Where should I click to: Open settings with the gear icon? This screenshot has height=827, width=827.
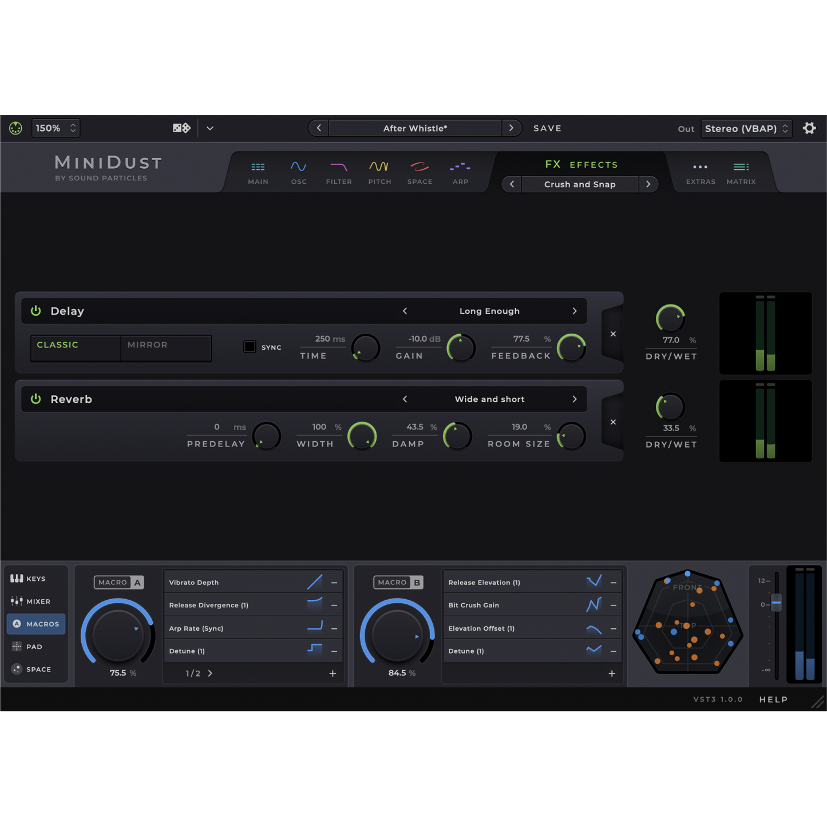click(809, 128)
